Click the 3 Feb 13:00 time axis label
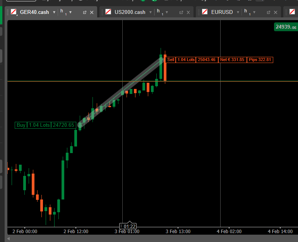Screen dimensions: 298x242 (x=178, y=232)
